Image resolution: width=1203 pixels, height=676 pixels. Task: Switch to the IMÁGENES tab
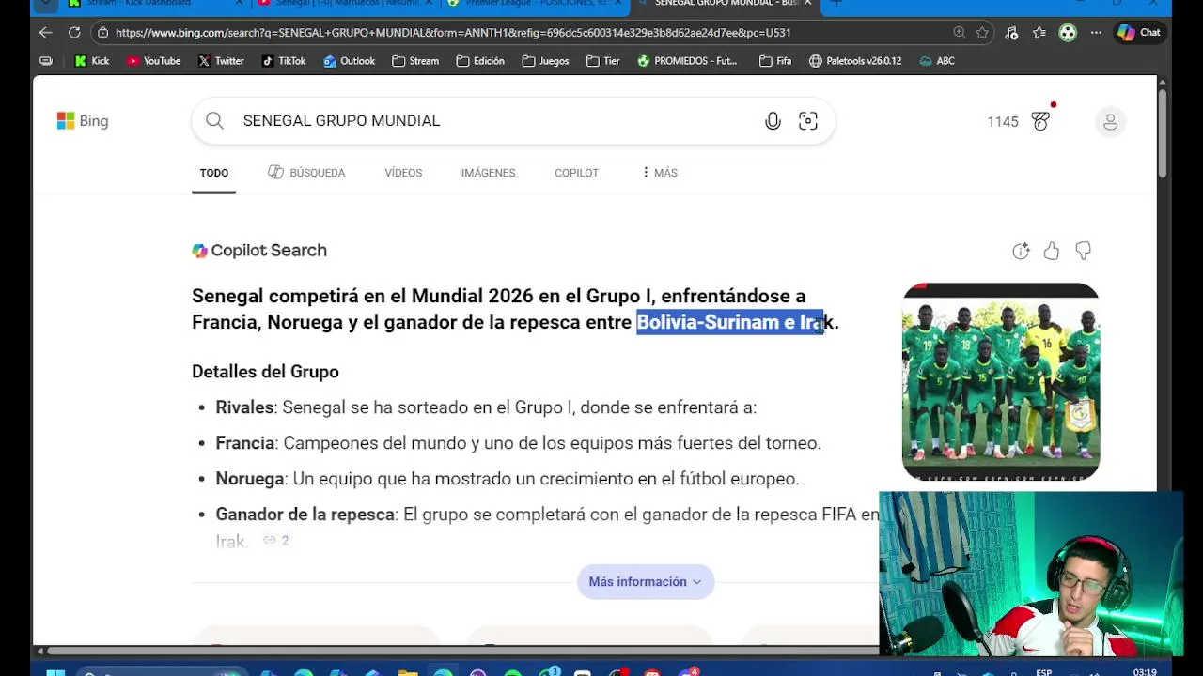488,173
